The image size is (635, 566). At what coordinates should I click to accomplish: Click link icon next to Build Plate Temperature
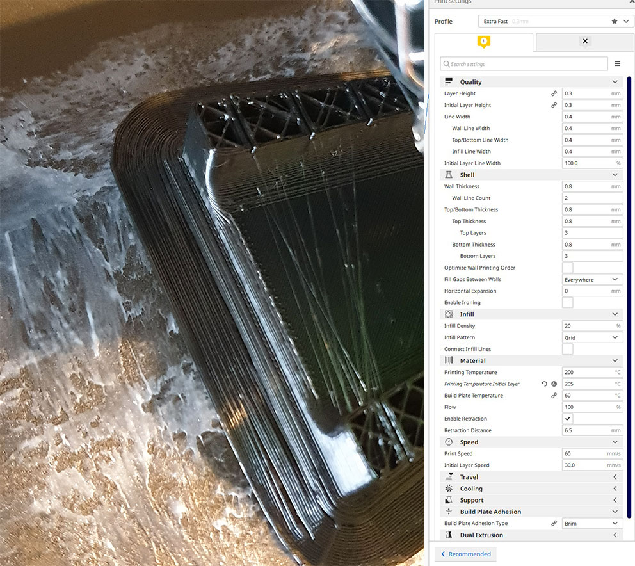click(x=554, y=396)
